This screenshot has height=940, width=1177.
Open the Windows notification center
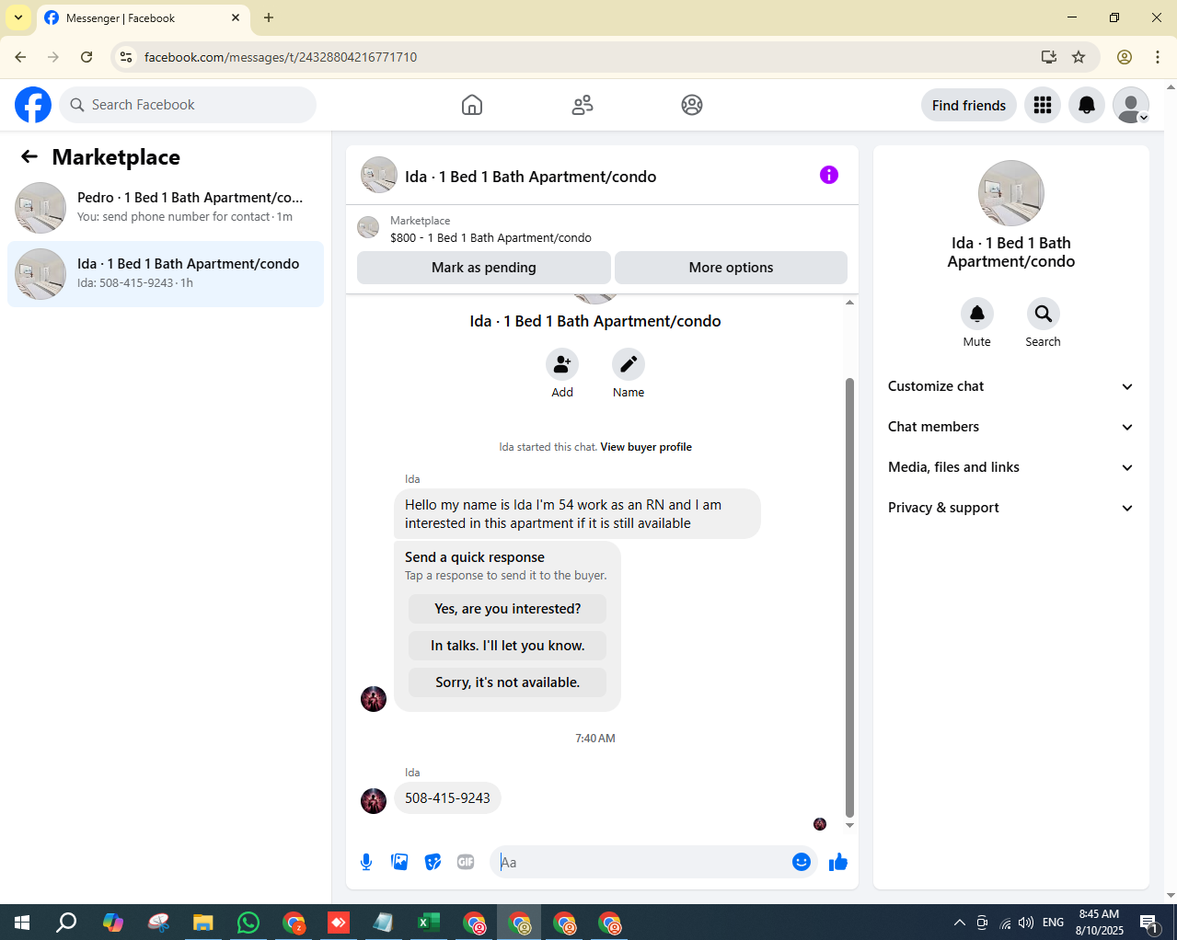pos(1149,923)
